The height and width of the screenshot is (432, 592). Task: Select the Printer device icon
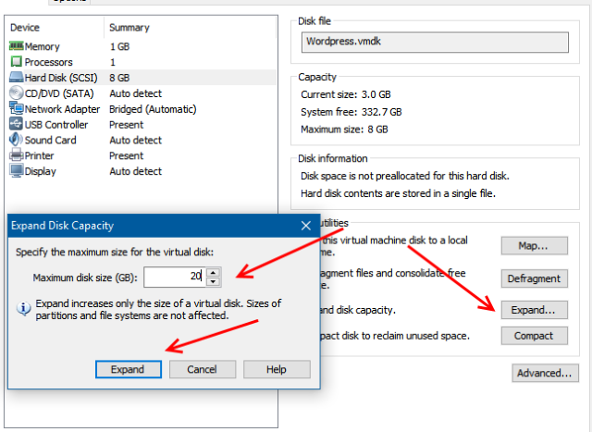tap(16, 156)
